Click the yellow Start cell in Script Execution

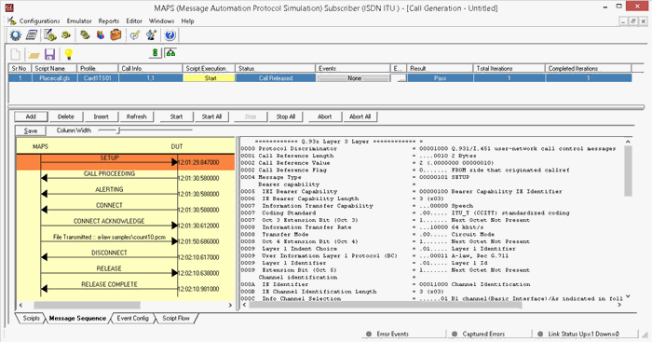[210, 78]
